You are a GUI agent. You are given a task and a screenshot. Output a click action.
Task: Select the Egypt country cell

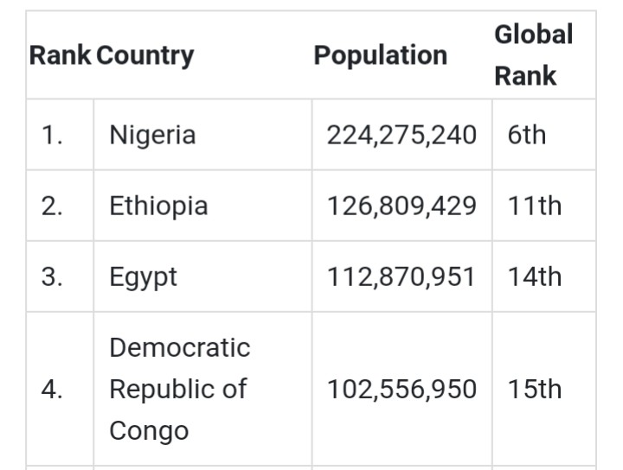tap(143, 276)
